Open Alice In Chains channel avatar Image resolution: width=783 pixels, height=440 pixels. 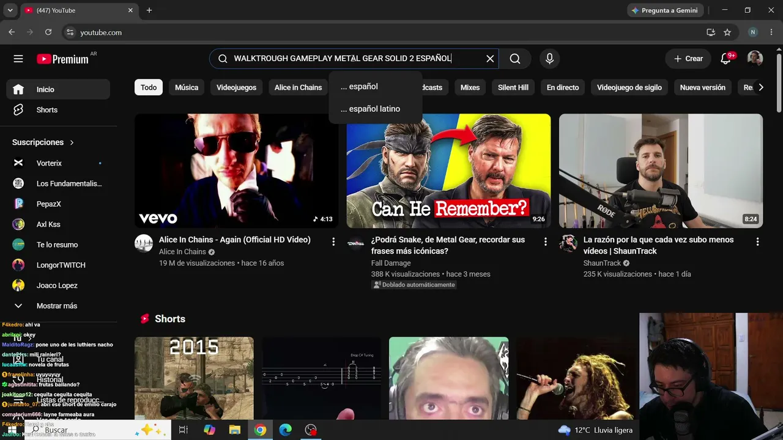(144, 243)
